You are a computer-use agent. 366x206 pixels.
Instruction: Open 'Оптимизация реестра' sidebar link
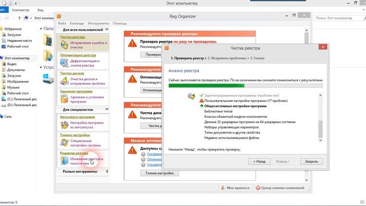click(78, 55)
